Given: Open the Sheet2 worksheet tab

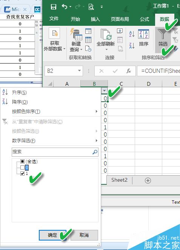Looking at the screenshot, I should coord(119,180).
